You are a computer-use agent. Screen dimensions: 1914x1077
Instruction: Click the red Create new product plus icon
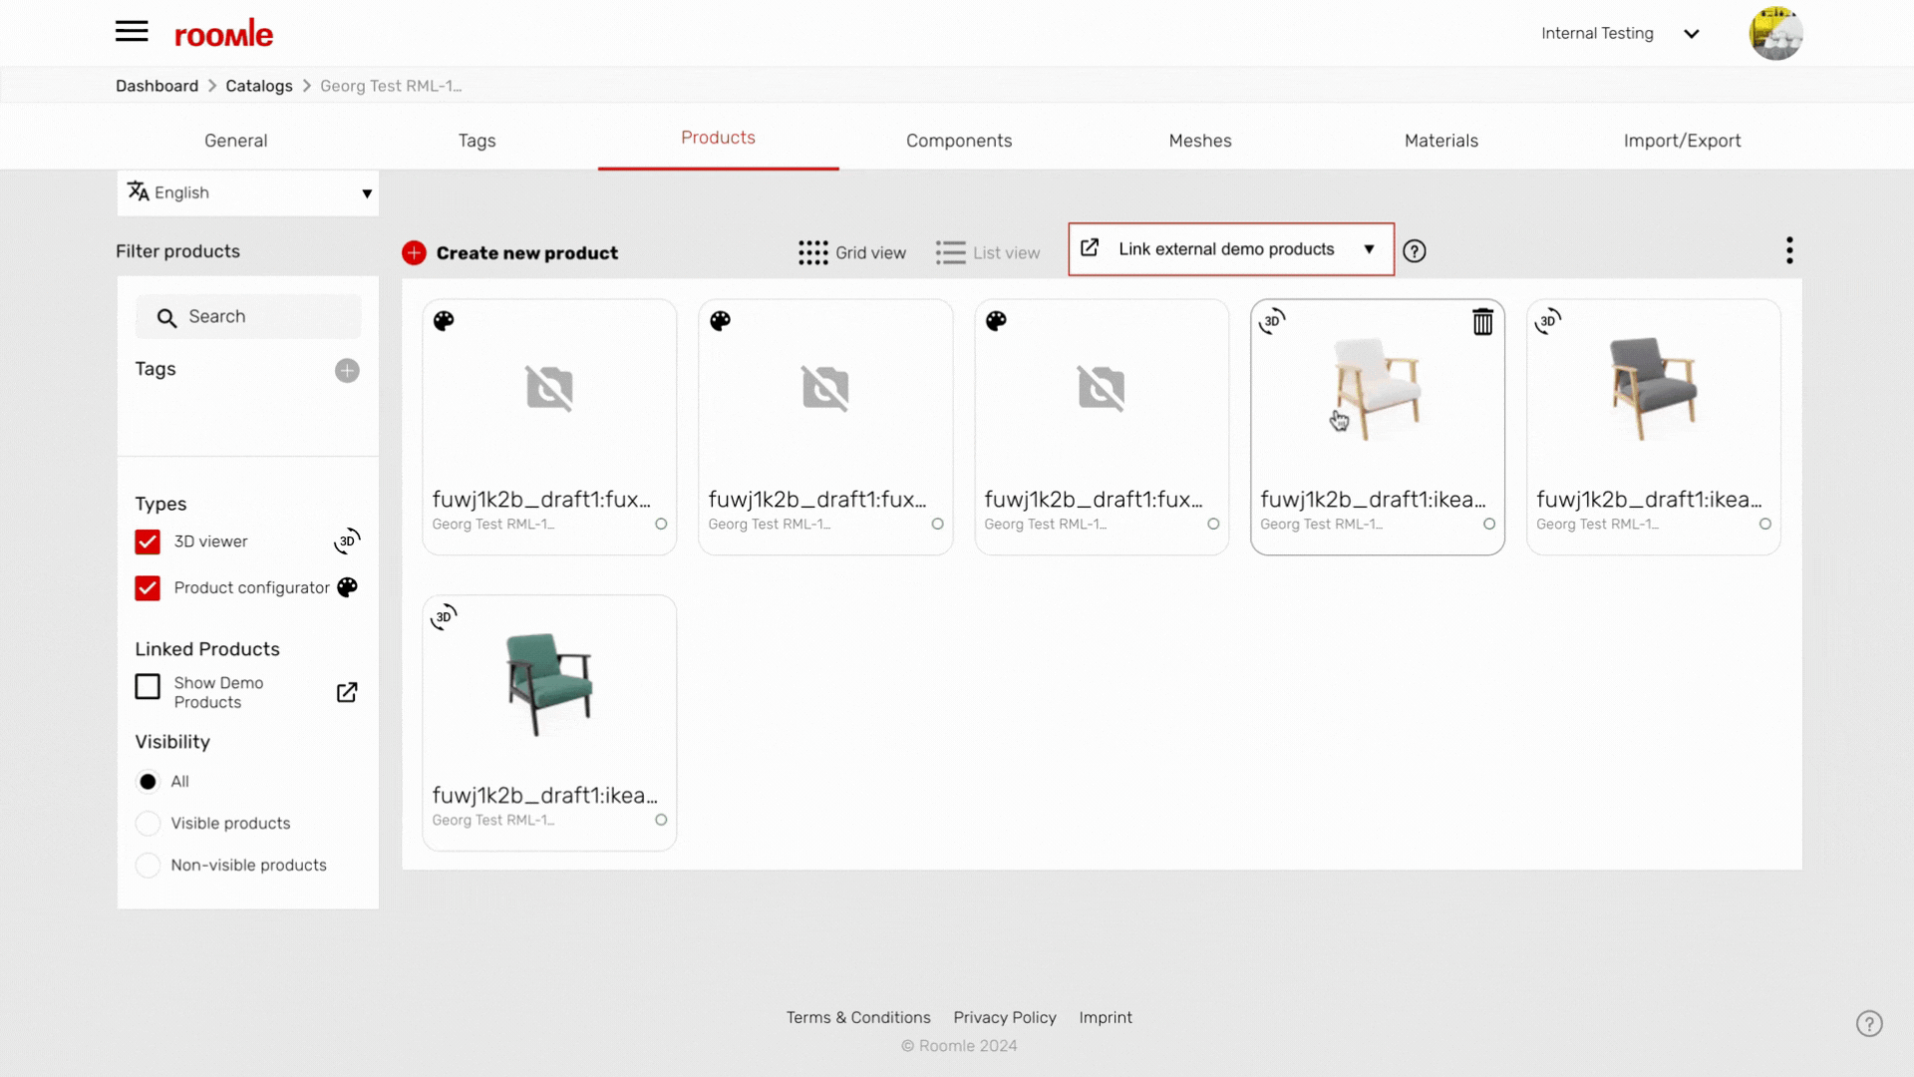[x=414, y=253]
